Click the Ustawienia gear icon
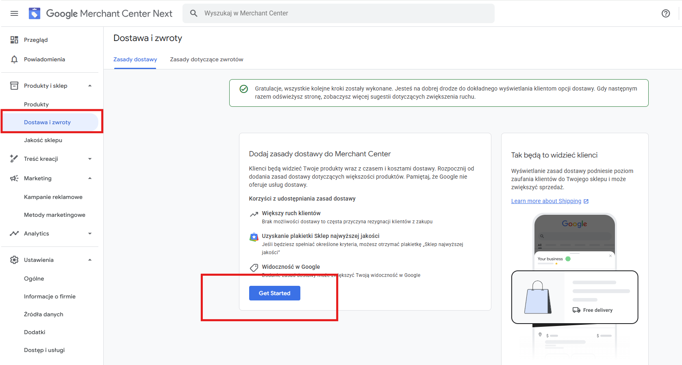This screenshot has width=682, height=365. click(14, 260)
